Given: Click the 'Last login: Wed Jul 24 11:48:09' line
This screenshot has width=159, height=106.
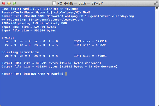Looking at the screenshot, I should (x=39, y=9).
